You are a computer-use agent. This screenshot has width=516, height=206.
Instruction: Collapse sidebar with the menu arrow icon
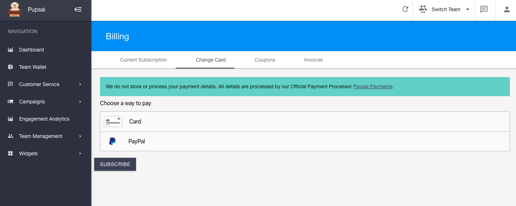(x=78, y=9)
